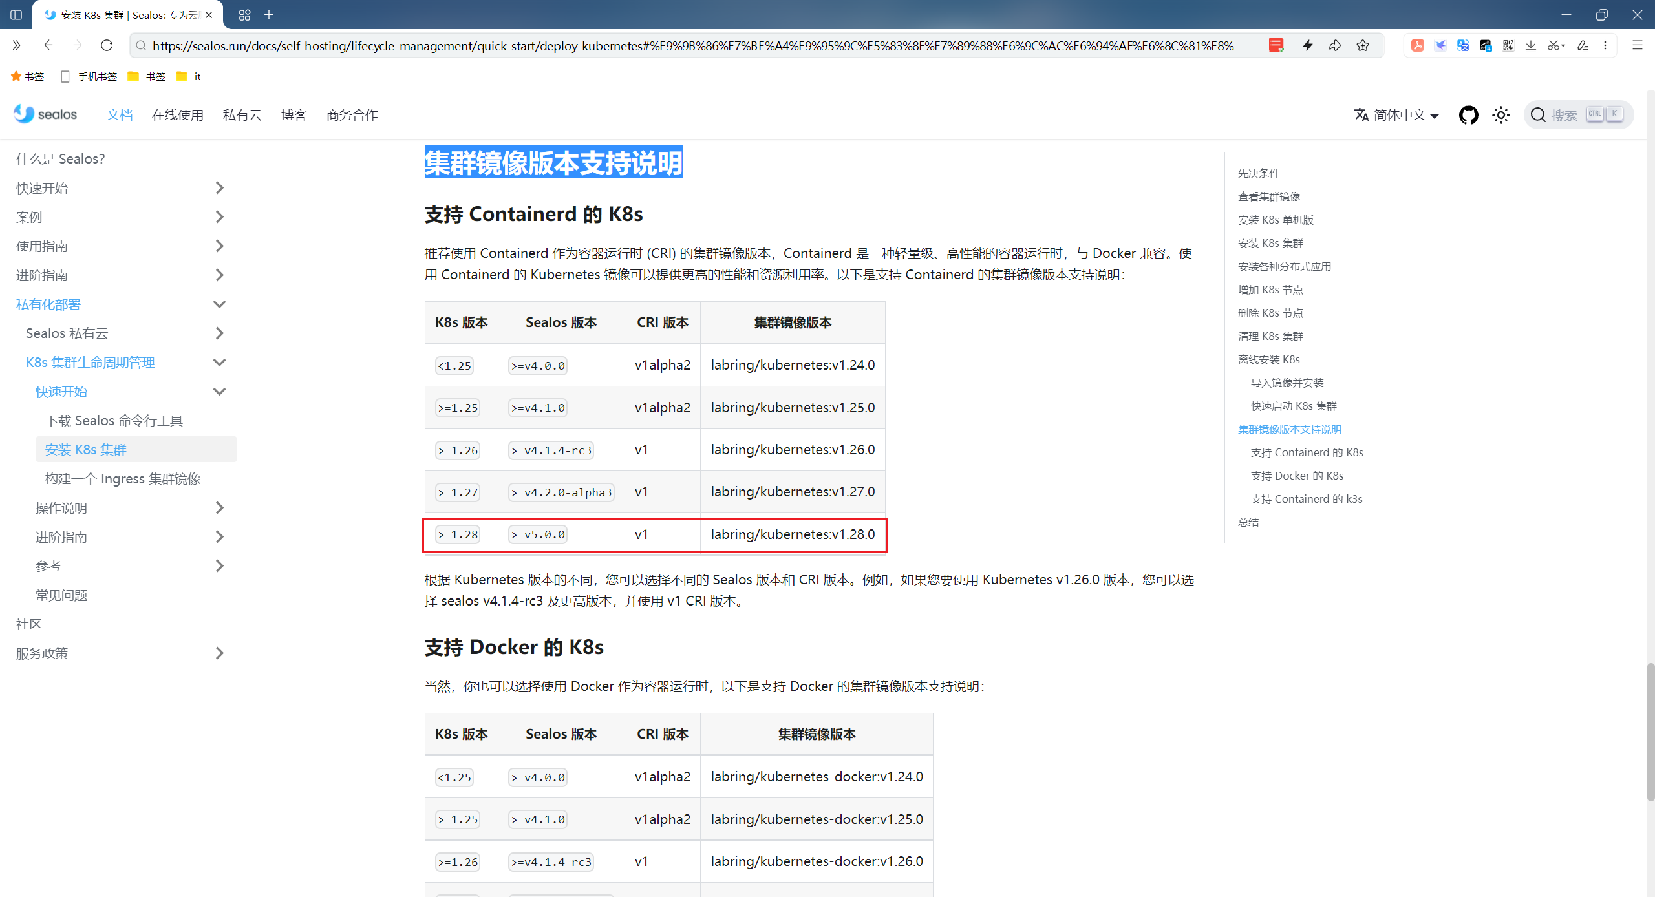
Task: Click the browser forward arrow
Action: tap(78, 45)
